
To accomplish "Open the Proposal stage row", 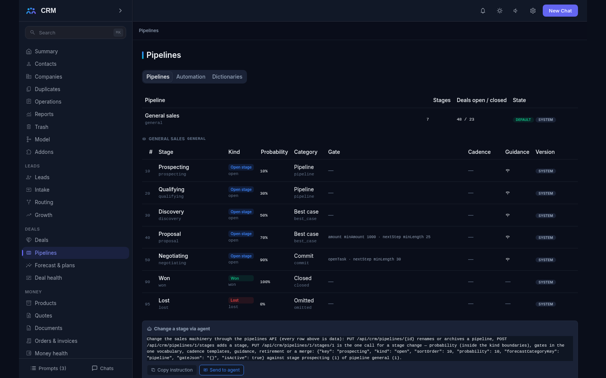I will tap(360, 237).
